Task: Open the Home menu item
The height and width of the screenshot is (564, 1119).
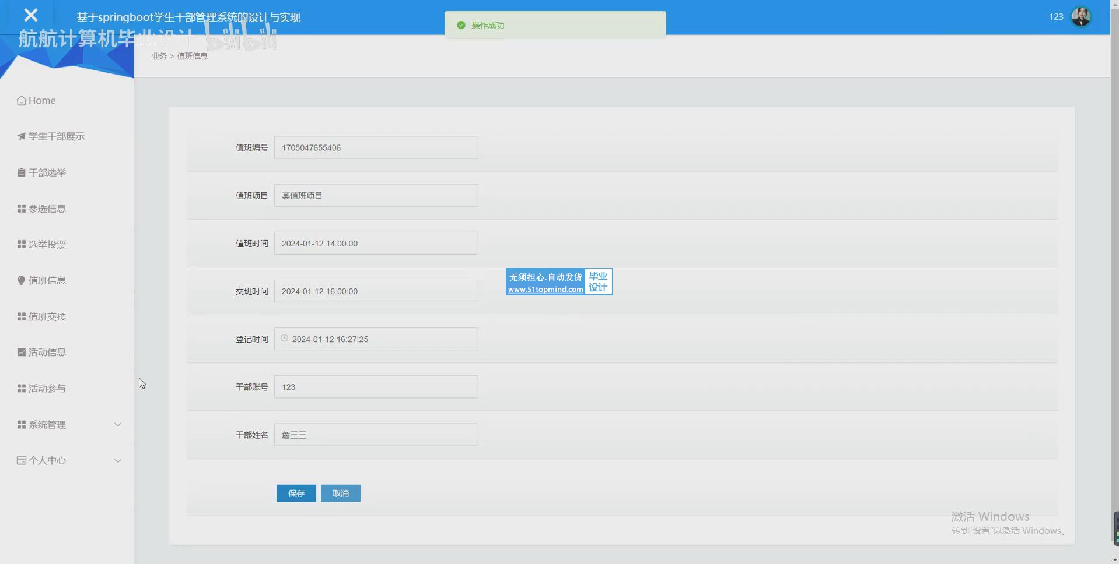Action: pos(42,101)
